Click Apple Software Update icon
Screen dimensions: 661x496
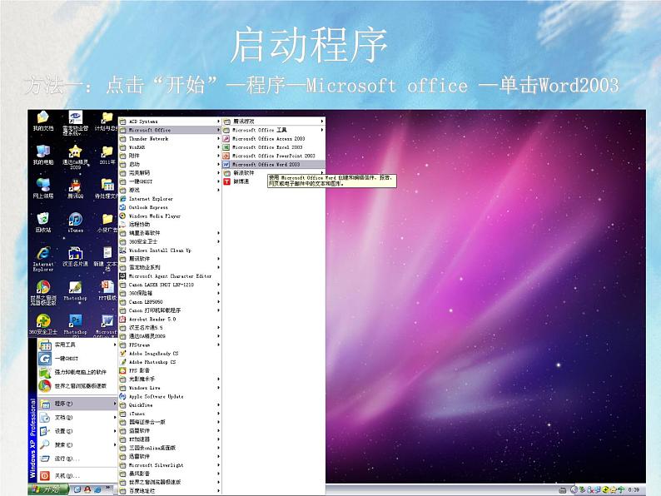tap(122, 396)
